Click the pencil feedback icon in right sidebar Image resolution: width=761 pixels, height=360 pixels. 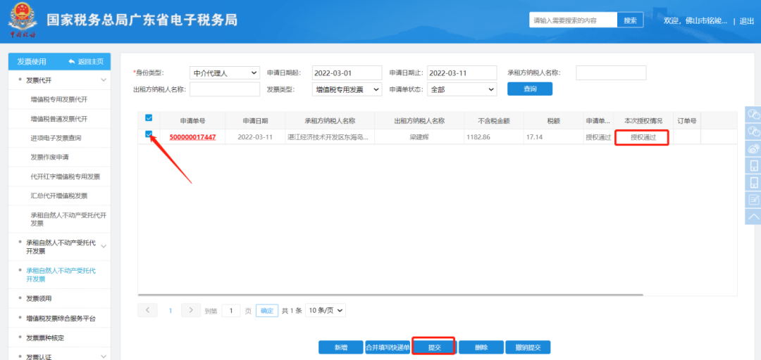pos(754,200)
